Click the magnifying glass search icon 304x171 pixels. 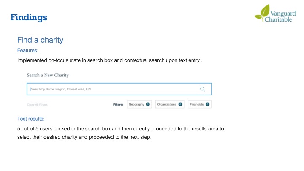coord(202,89)
